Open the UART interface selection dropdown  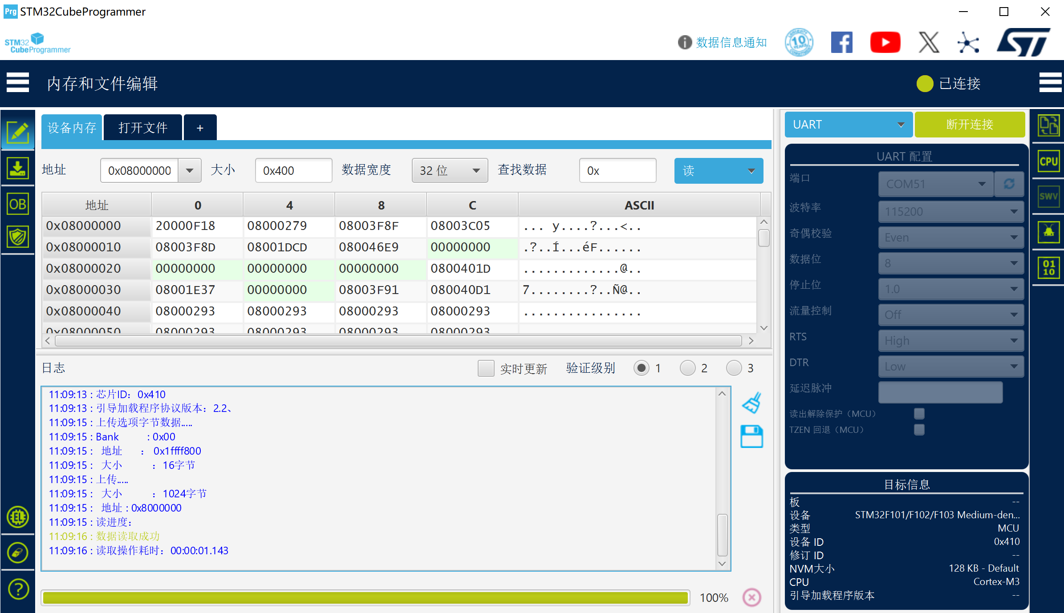[x=848, y=125]
